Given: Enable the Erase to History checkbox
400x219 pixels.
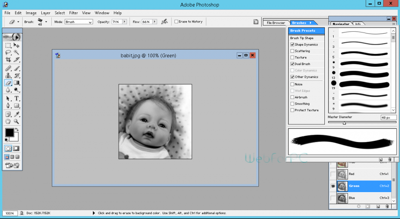Looking at the screenshot, I should click(x=176, y=22).
